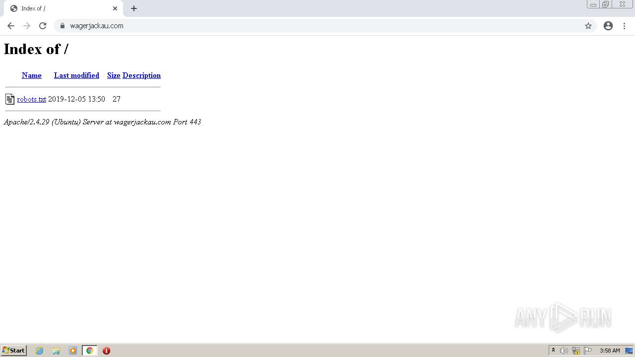Click the date 2019-12-05 13:50
The image size is (635, 357).
point(76,99)
